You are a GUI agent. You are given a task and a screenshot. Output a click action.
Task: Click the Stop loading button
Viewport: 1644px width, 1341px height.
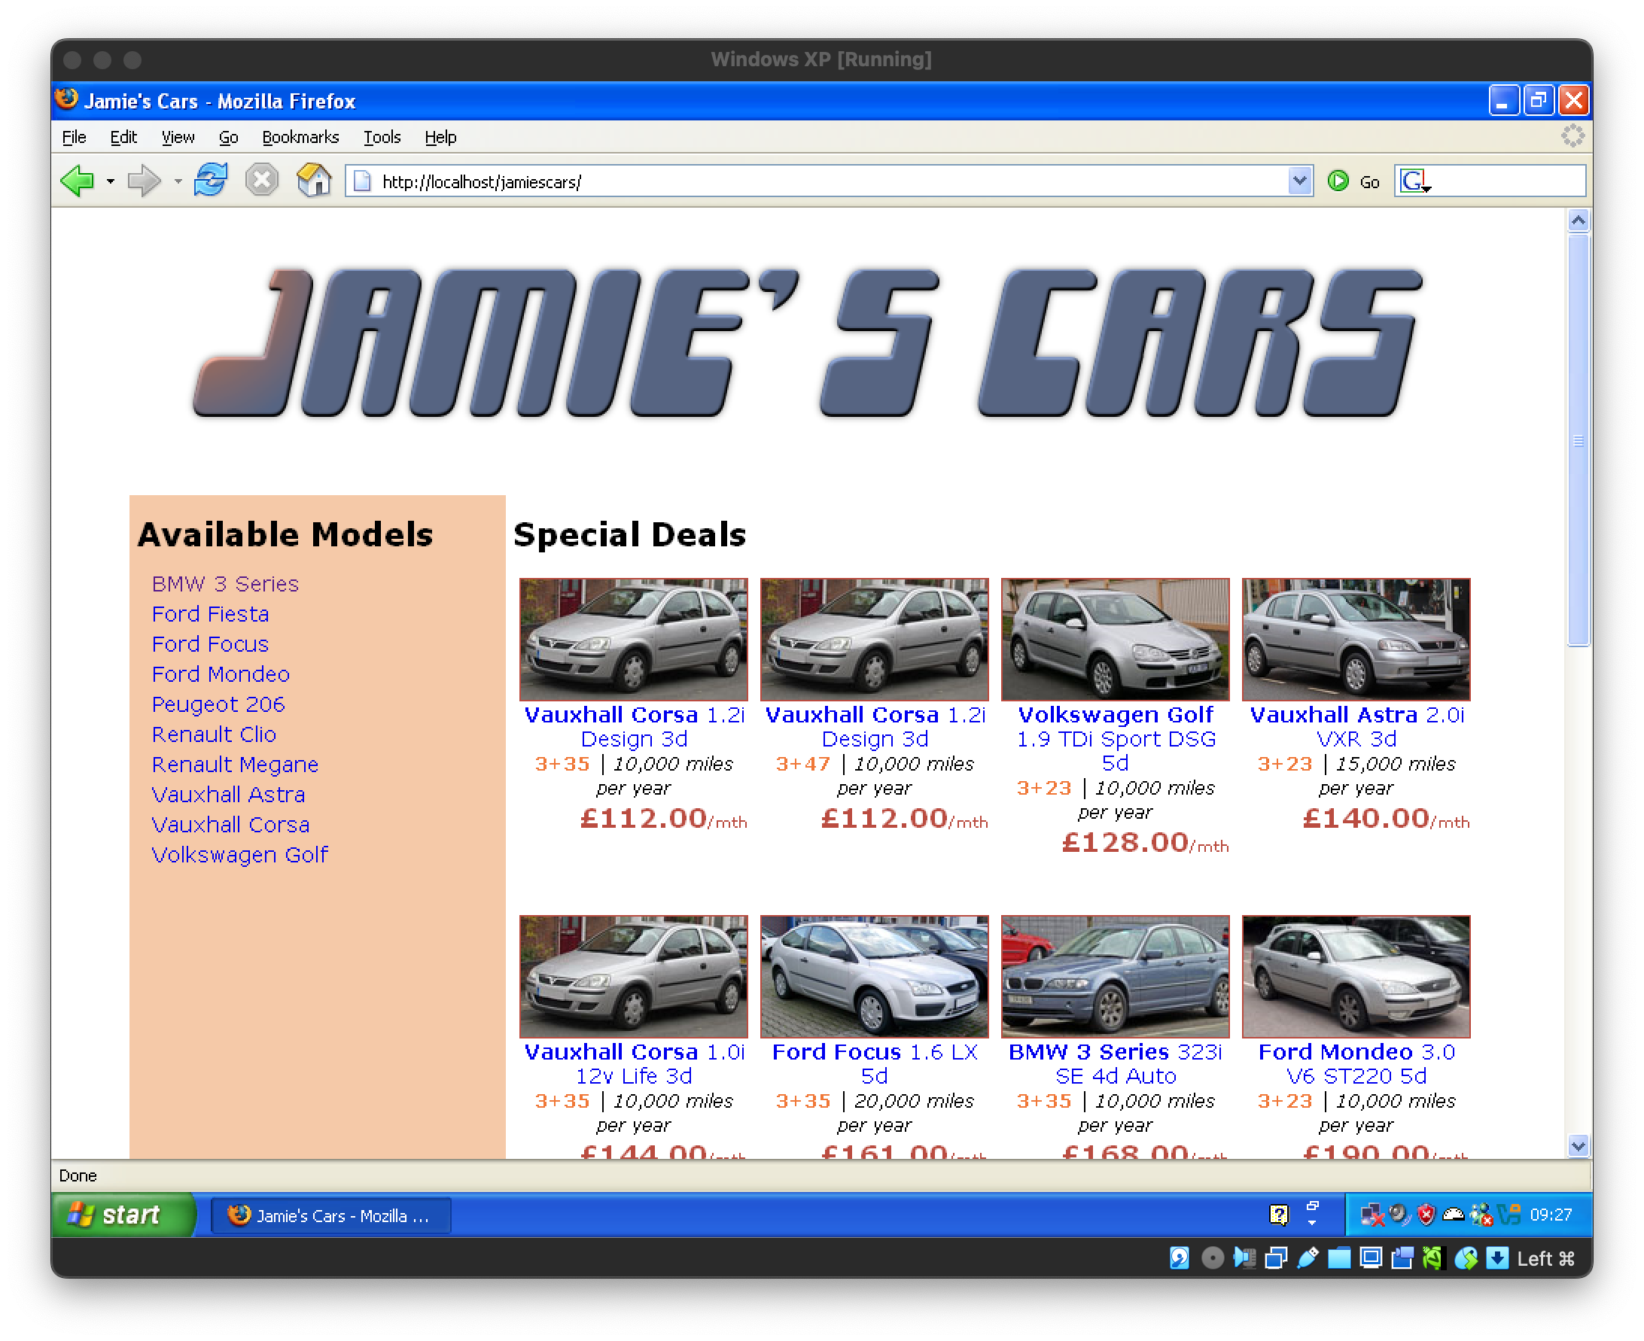point(262,181)
